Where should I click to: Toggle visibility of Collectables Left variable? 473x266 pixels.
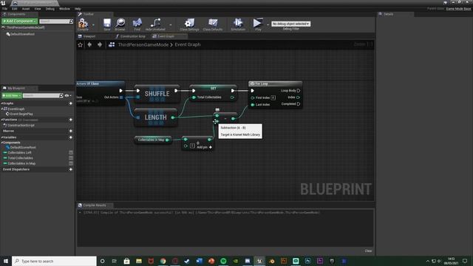pos(71,153)
